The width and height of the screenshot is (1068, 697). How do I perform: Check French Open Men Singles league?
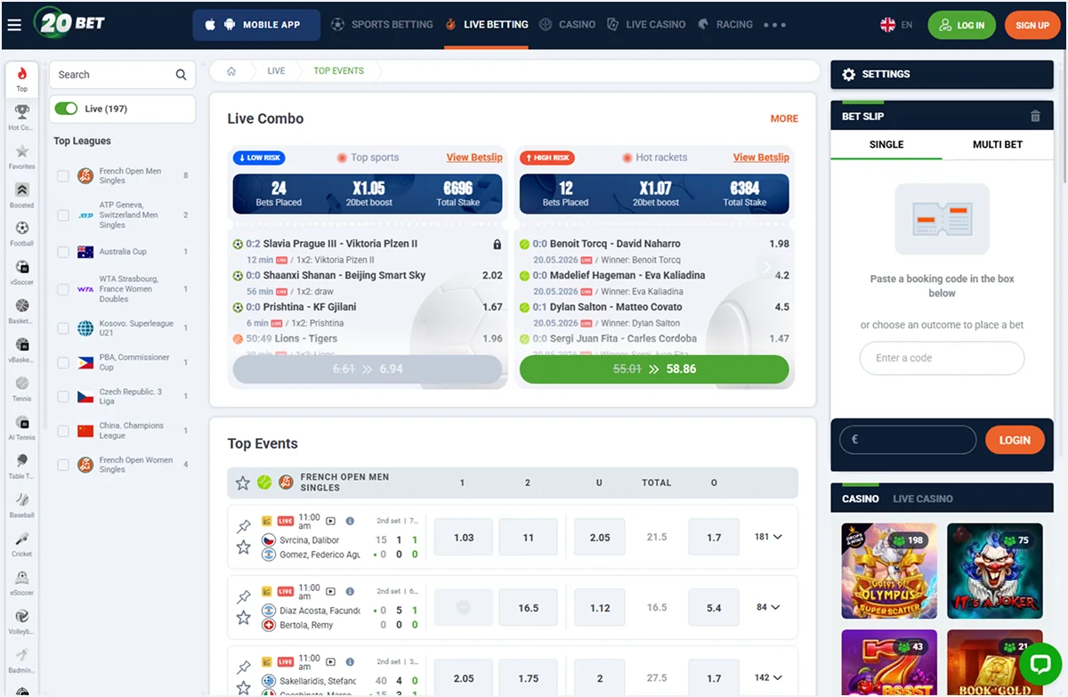tap(63, 176)
